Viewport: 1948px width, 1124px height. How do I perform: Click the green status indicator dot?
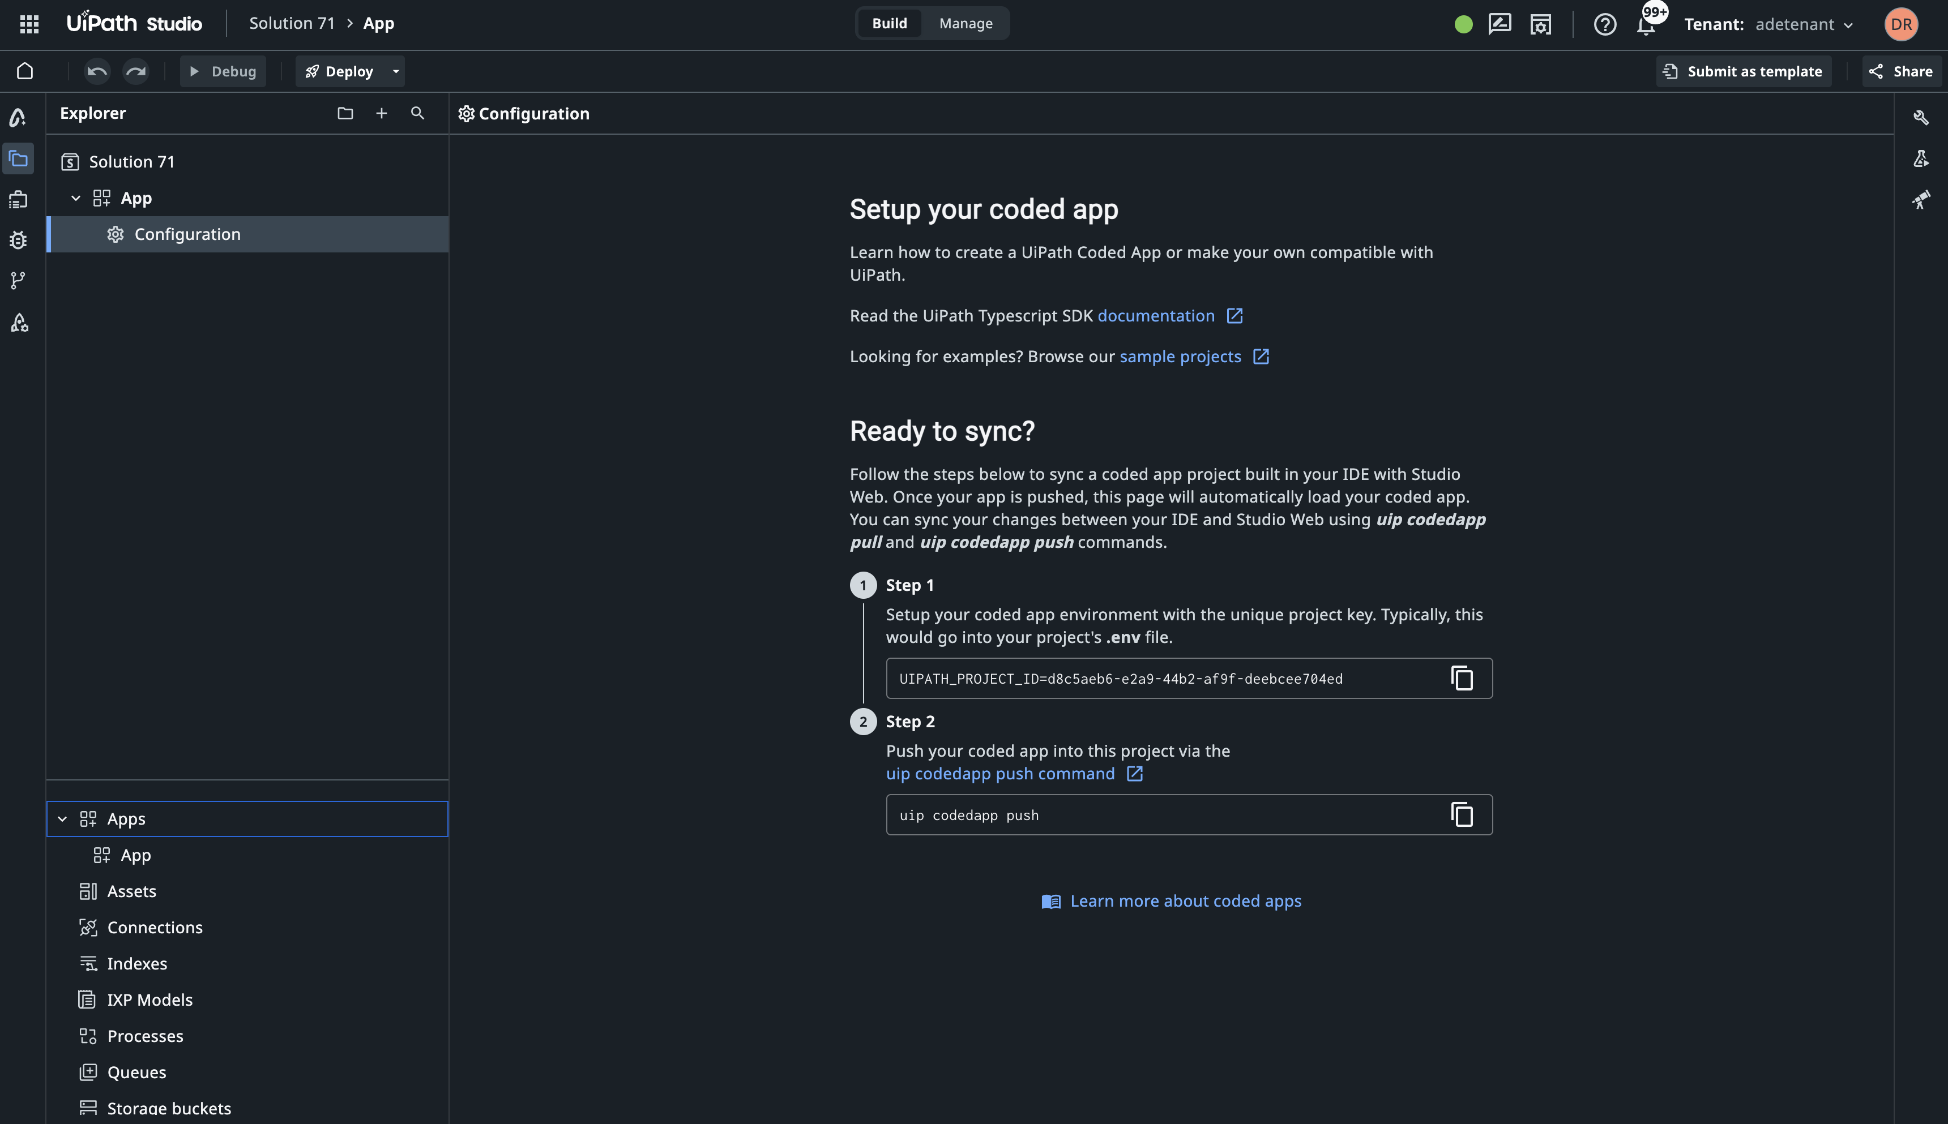(1463, 25)
